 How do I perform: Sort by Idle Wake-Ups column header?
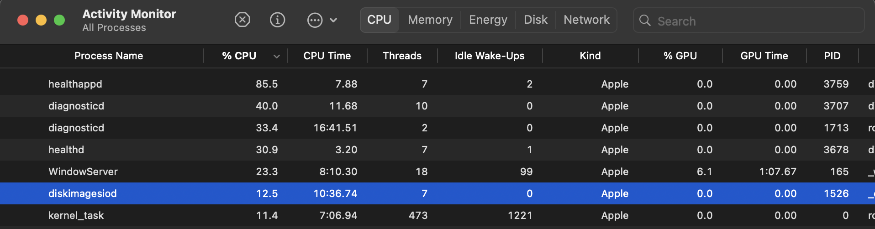click(490, 56)
